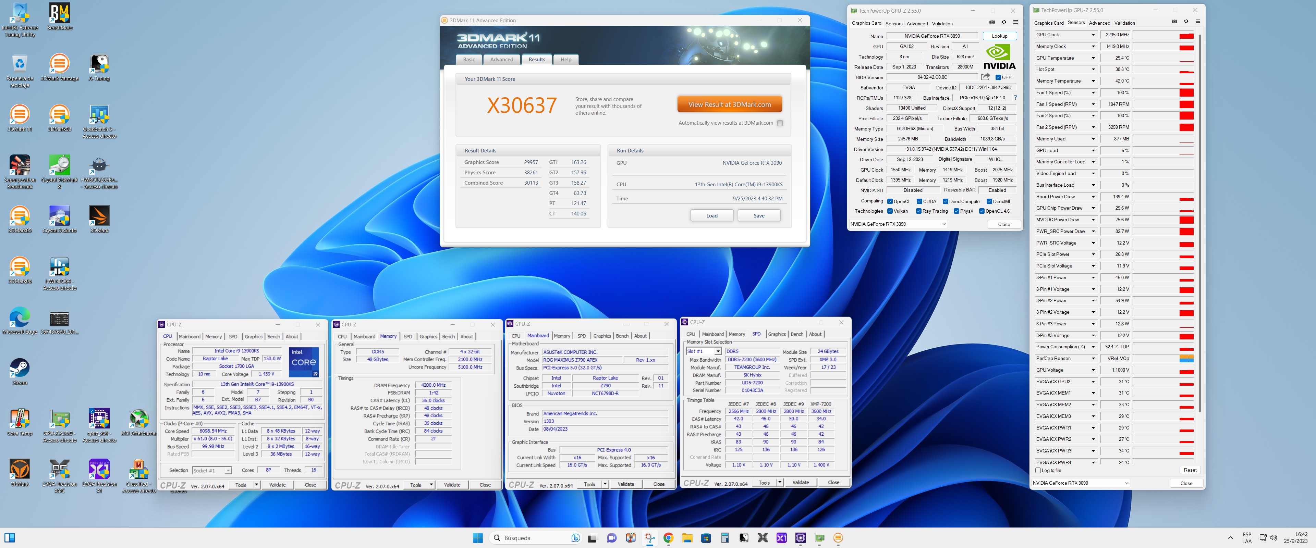Open Superposition Benchmark desktop icon
Screen dimensions: 1316x548
click(20, 172)
